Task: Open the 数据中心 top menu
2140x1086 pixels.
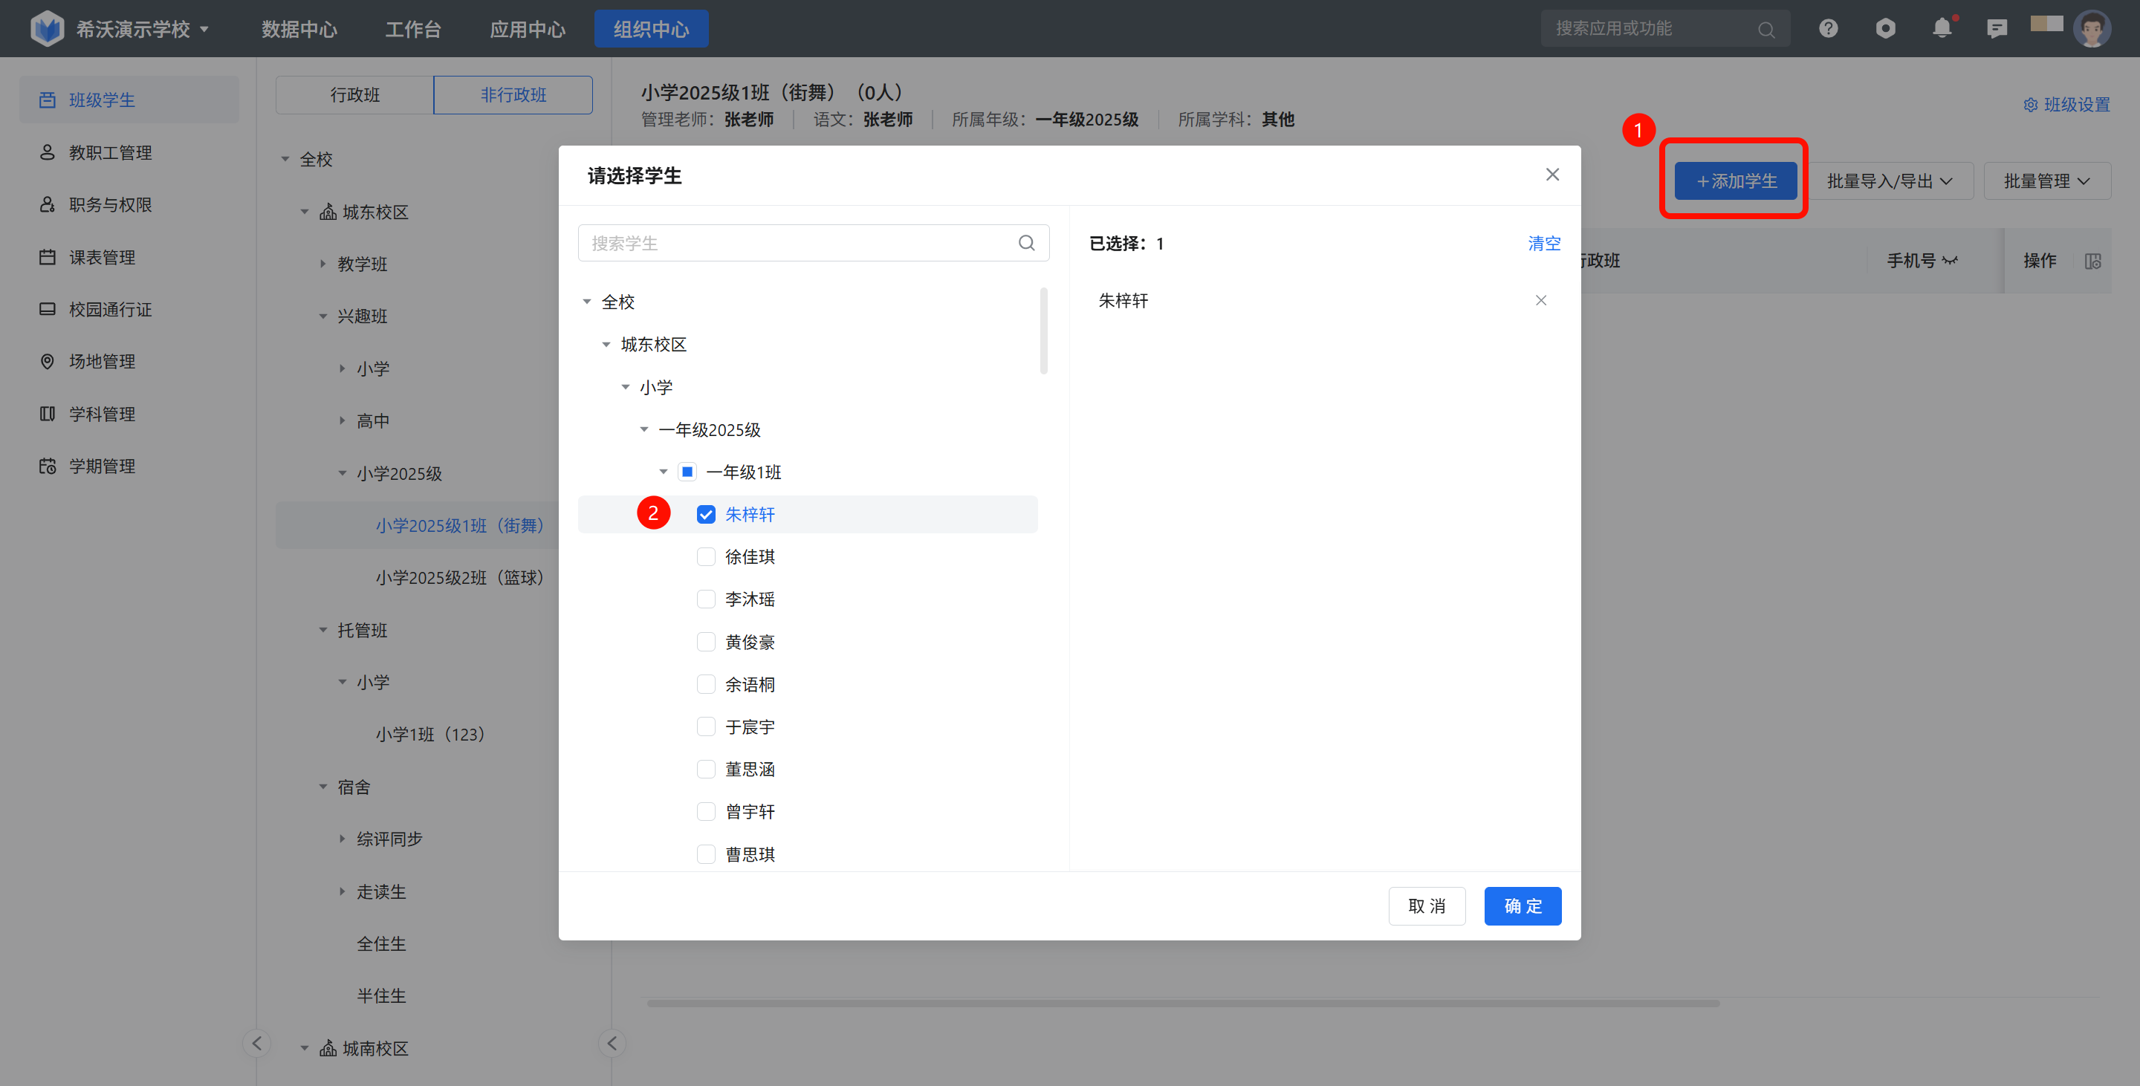Action: [299, 29]
